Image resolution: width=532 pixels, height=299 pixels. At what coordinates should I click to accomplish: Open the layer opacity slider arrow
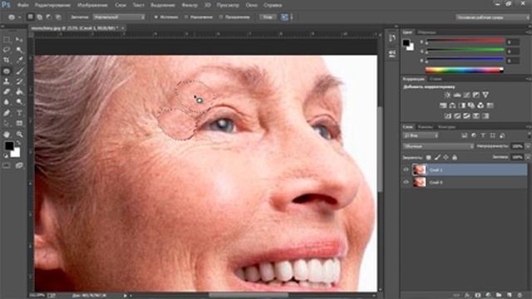(527, 146)
